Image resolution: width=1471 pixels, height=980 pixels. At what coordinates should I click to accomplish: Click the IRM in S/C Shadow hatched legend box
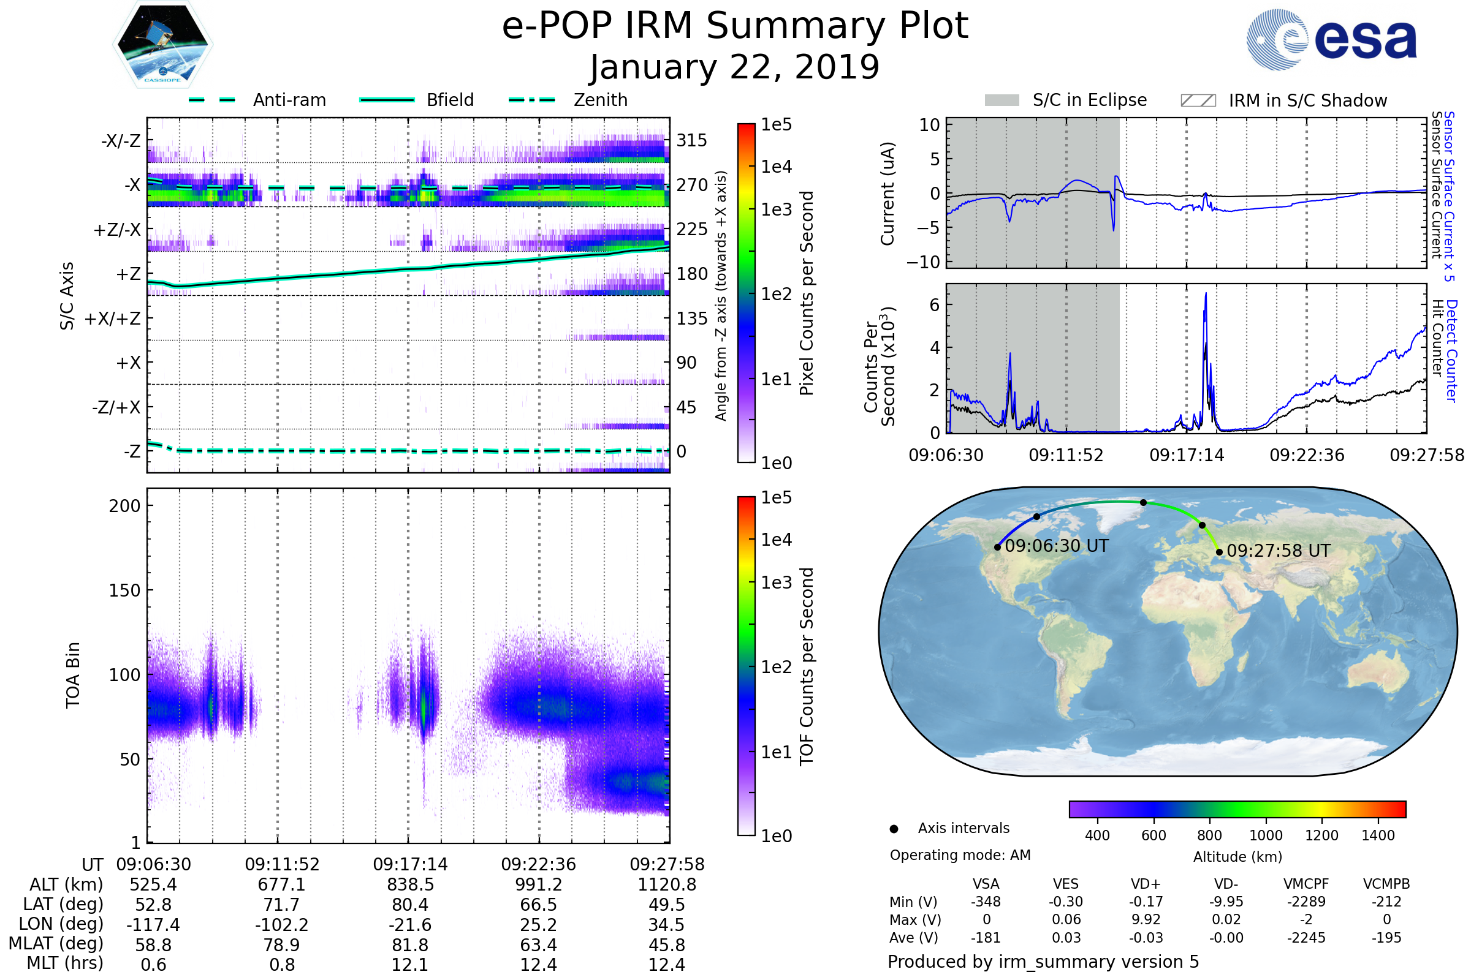[1198, 100]
